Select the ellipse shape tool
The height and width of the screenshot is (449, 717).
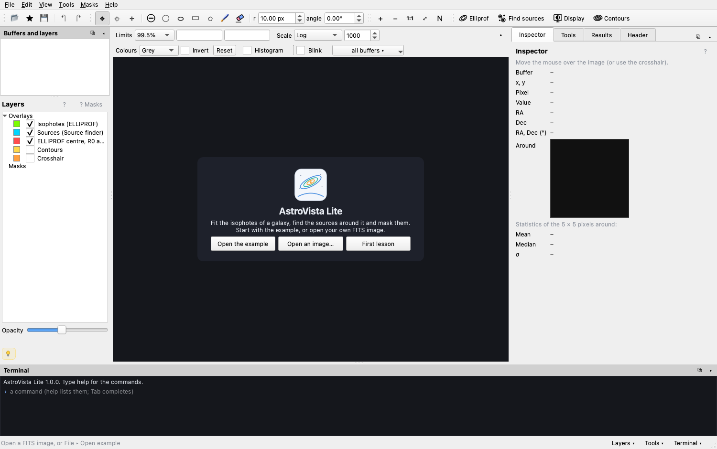tap(181, 19)
